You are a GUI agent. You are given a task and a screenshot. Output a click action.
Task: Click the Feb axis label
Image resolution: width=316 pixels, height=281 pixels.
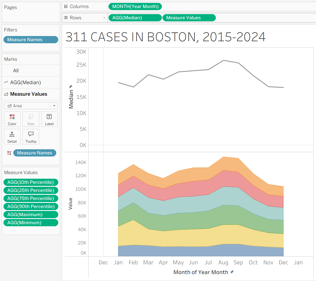(x=133, y=263)
